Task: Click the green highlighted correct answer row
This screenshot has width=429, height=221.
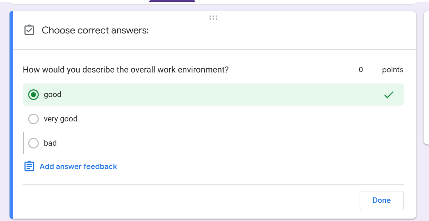Action: (x=213, y=95)
